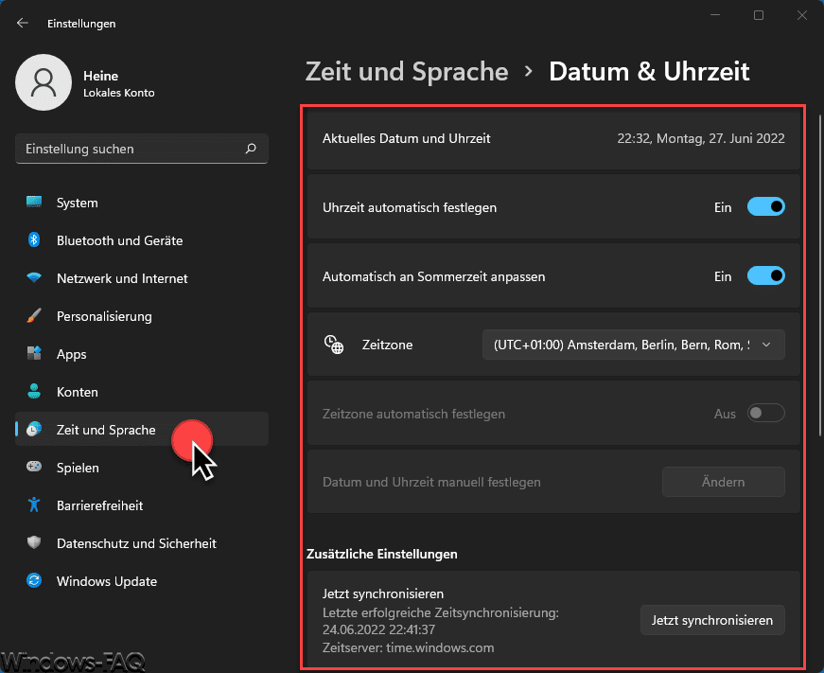Image resolution: width=824 pixels, height=673 pixels.
Task: Click the date text 22:32, Montag, 27. Juni 2022
Action: (701, 138)
